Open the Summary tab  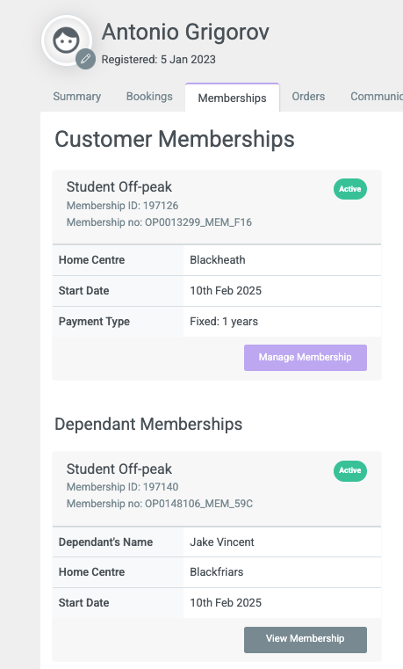pos(77,97)
